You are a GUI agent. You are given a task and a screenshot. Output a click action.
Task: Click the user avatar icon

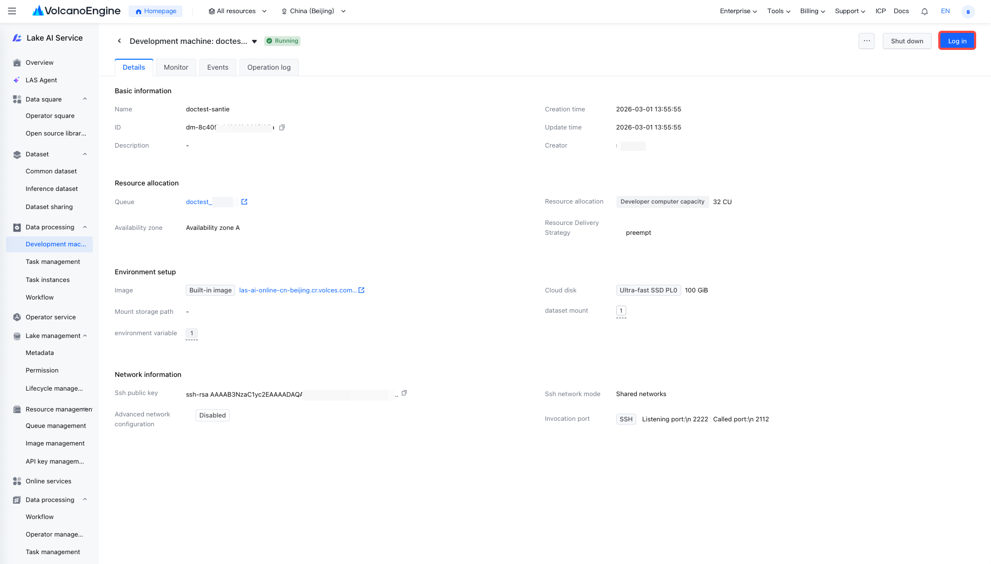tap(968, 12)
